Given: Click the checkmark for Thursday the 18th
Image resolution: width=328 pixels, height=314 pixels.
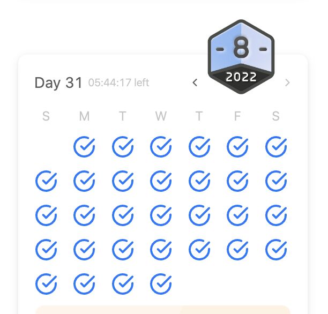Looking at the screenshot, I should 199,215.
